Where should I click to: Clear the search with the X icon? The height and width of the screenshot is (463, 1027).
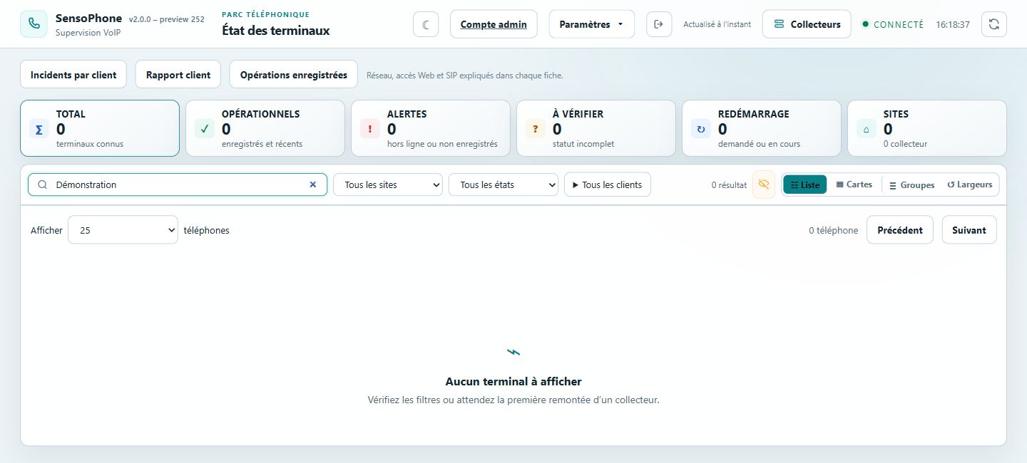(312, 184)
